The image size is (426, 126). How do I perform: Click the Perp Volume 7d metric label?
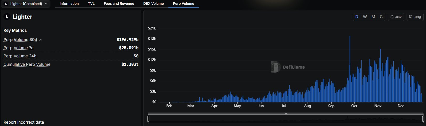(18, 48)
